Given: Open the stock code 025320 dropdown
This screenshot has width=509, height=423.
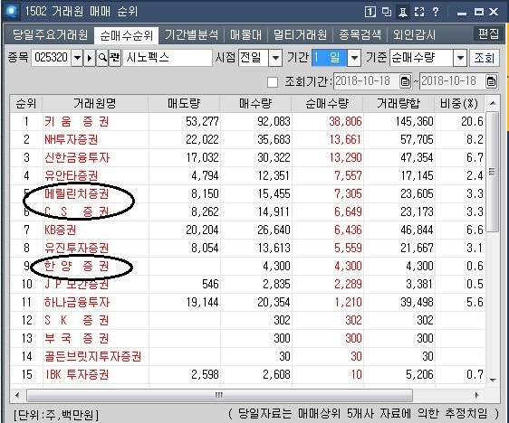Looking at the screenshot, I should pyautogui.click(x=77, y=58).
